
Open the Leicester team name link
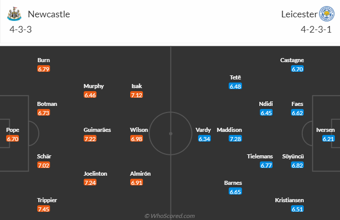(299, 14)
